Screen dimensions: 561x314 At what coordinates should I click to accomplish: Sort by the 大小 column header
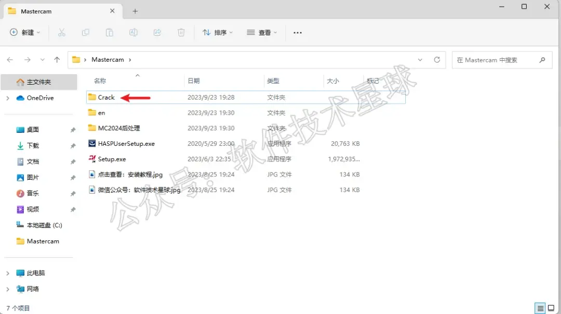pyautogui.click(x=333, y=81)
